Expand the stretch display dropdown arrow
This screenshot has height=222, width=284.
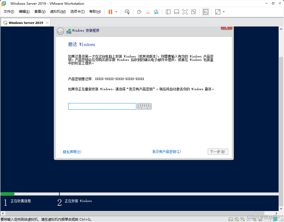(x=224, y=12)
